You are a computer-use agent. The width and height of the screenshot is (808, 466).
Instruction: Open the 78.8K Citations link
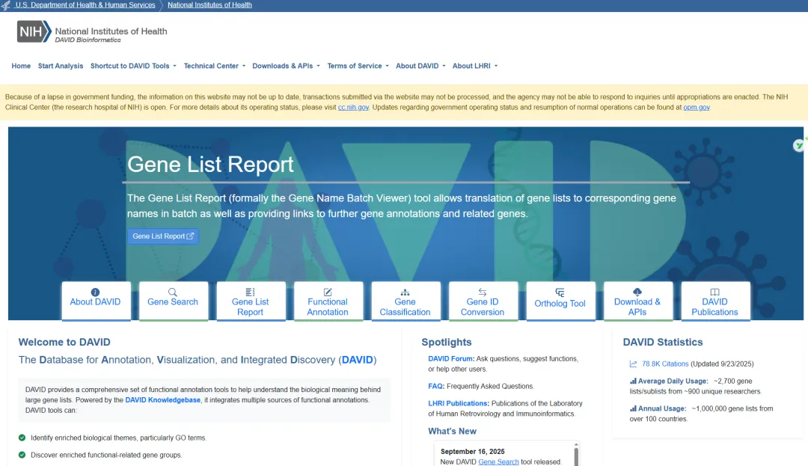click(665, 364)
